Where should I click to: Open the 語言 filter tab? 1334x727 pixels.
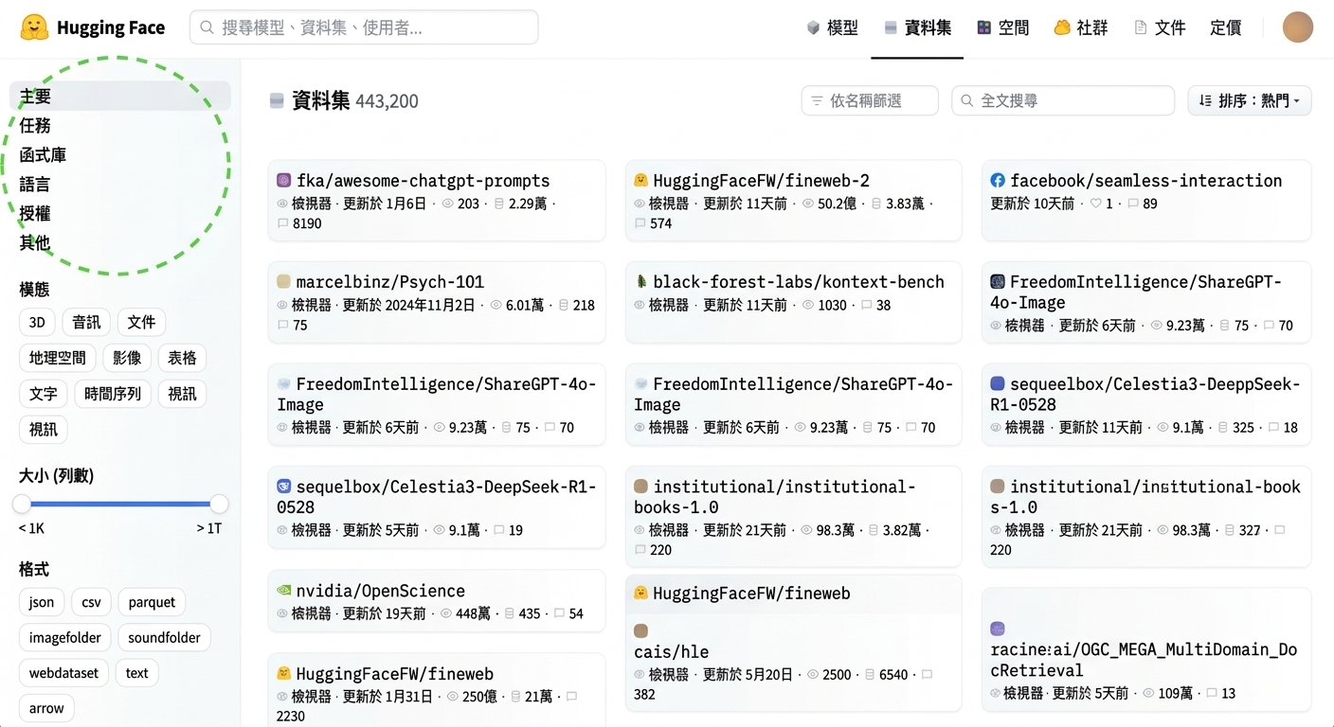pos(35,184)
